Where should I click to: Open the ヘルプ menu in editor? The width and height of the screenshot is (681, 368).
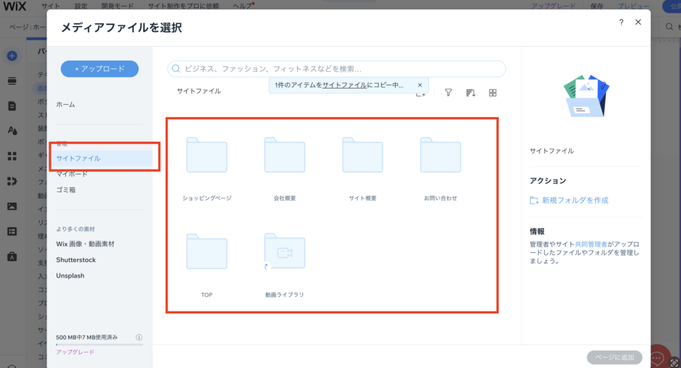coord(242,6)
